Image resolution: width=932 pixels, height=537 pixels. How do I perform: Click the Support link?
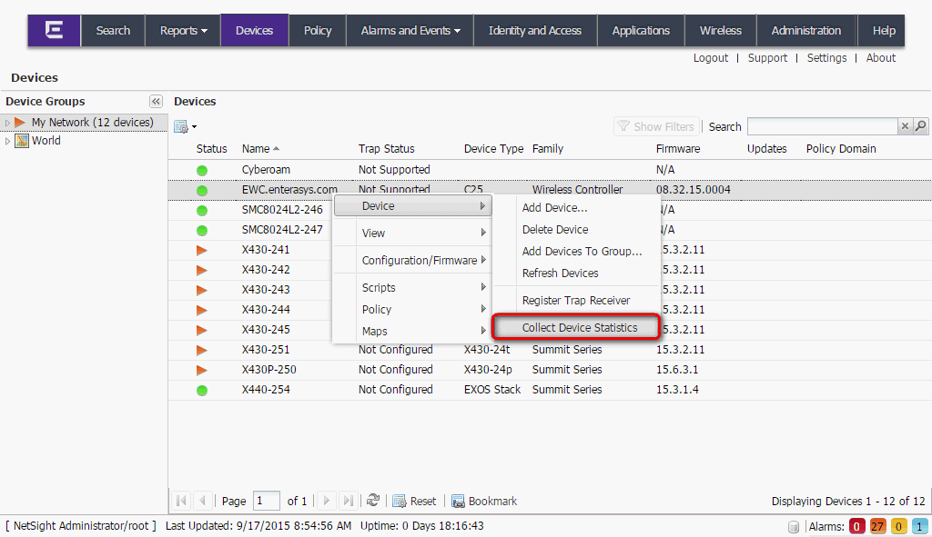click(x=767, y=57)
